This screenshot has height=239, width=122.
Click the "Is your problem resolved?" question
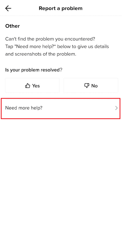coord(34,70)
